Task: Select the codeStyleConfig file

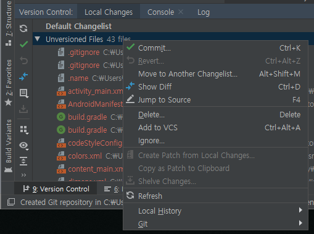Action: point(95,143)
